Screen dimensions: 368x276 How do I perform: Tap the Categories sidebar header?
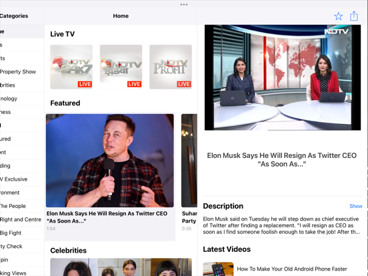click(x=14, y=16)
